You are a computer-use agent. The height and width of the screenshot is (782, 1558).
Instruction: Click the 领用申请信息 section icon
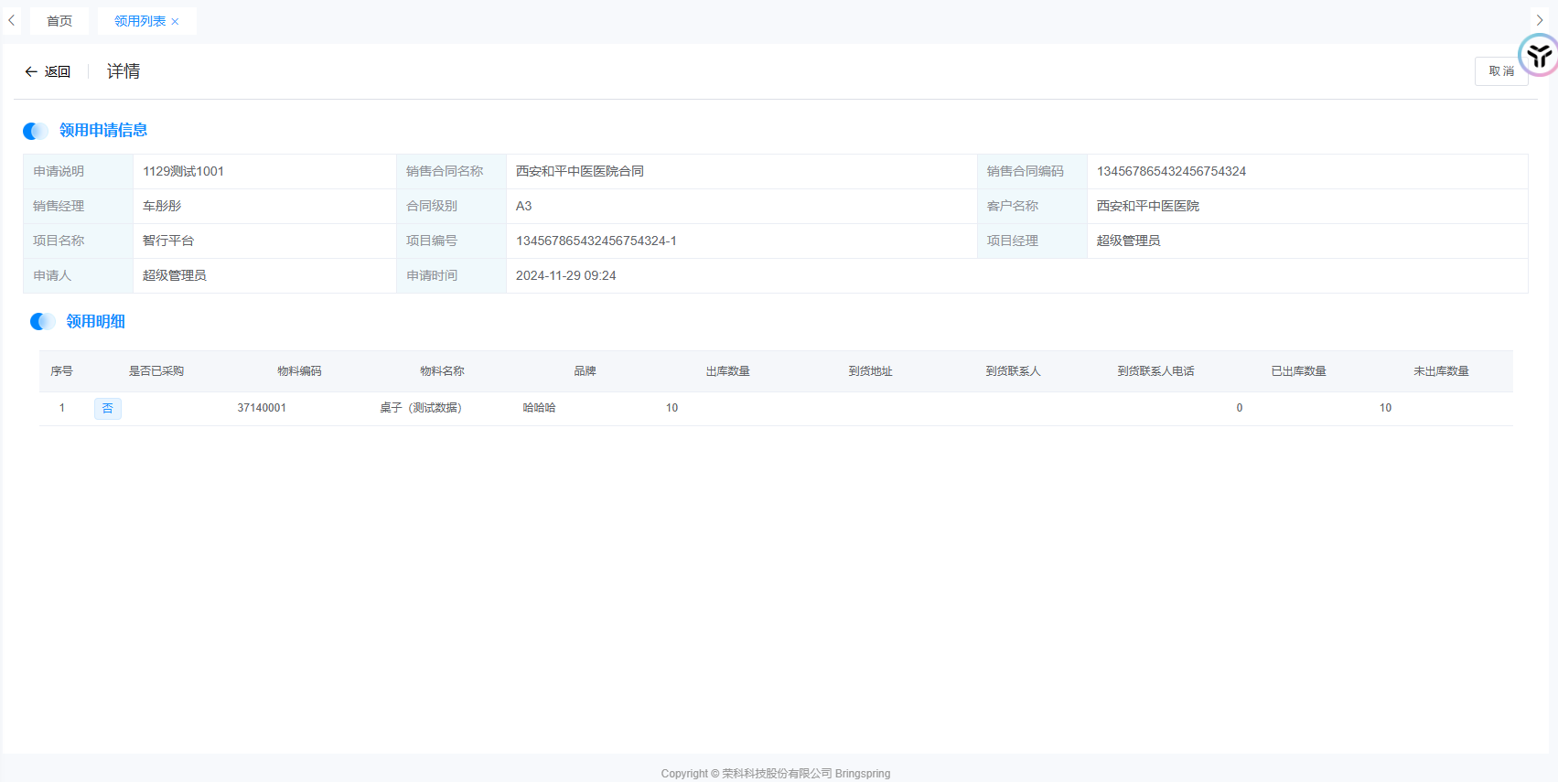[36, 131]
